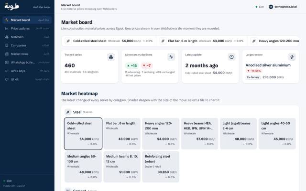Open Price updates in the sidebar
The height and width of the screenshot is (191, 306).
(x=27, y=29)
